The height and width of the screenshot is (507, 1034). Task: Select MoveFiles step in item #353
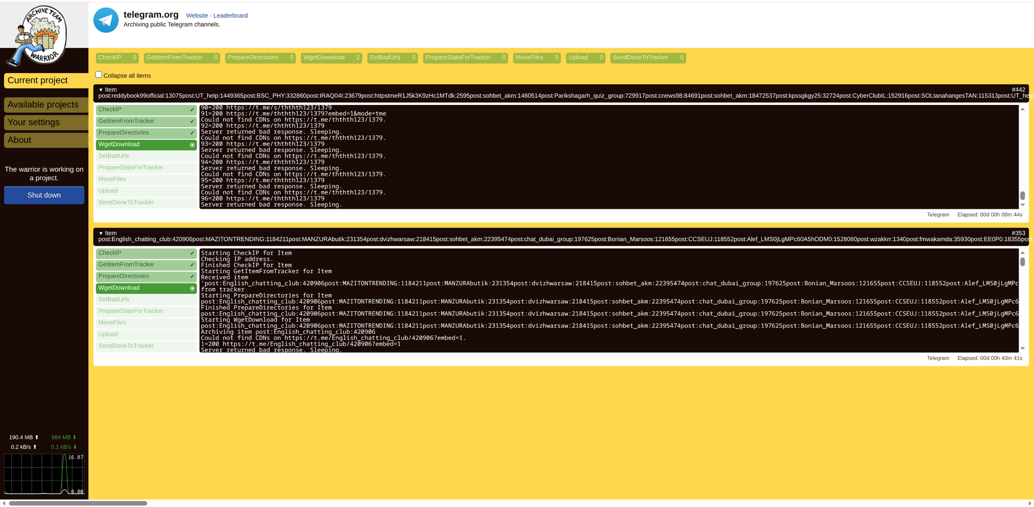click(146, 323)
